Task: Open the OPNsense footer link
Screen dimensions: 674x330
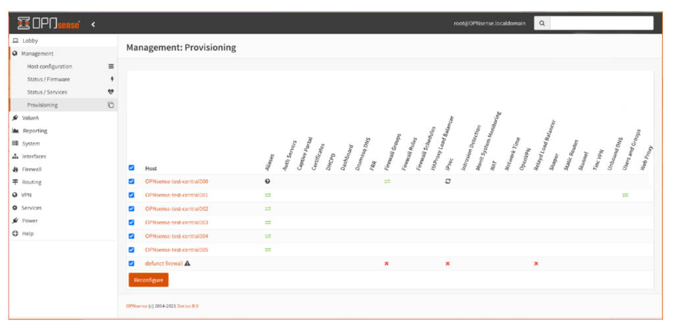Action: [x=136, y=306]
